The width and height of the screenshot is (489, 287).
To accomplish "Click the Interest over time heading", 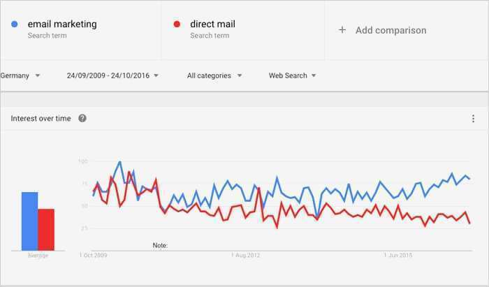I will point(41,118).
